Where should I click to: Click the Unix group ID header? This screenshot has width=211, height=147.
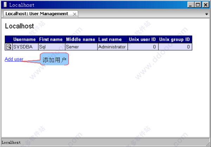point(174,39)
